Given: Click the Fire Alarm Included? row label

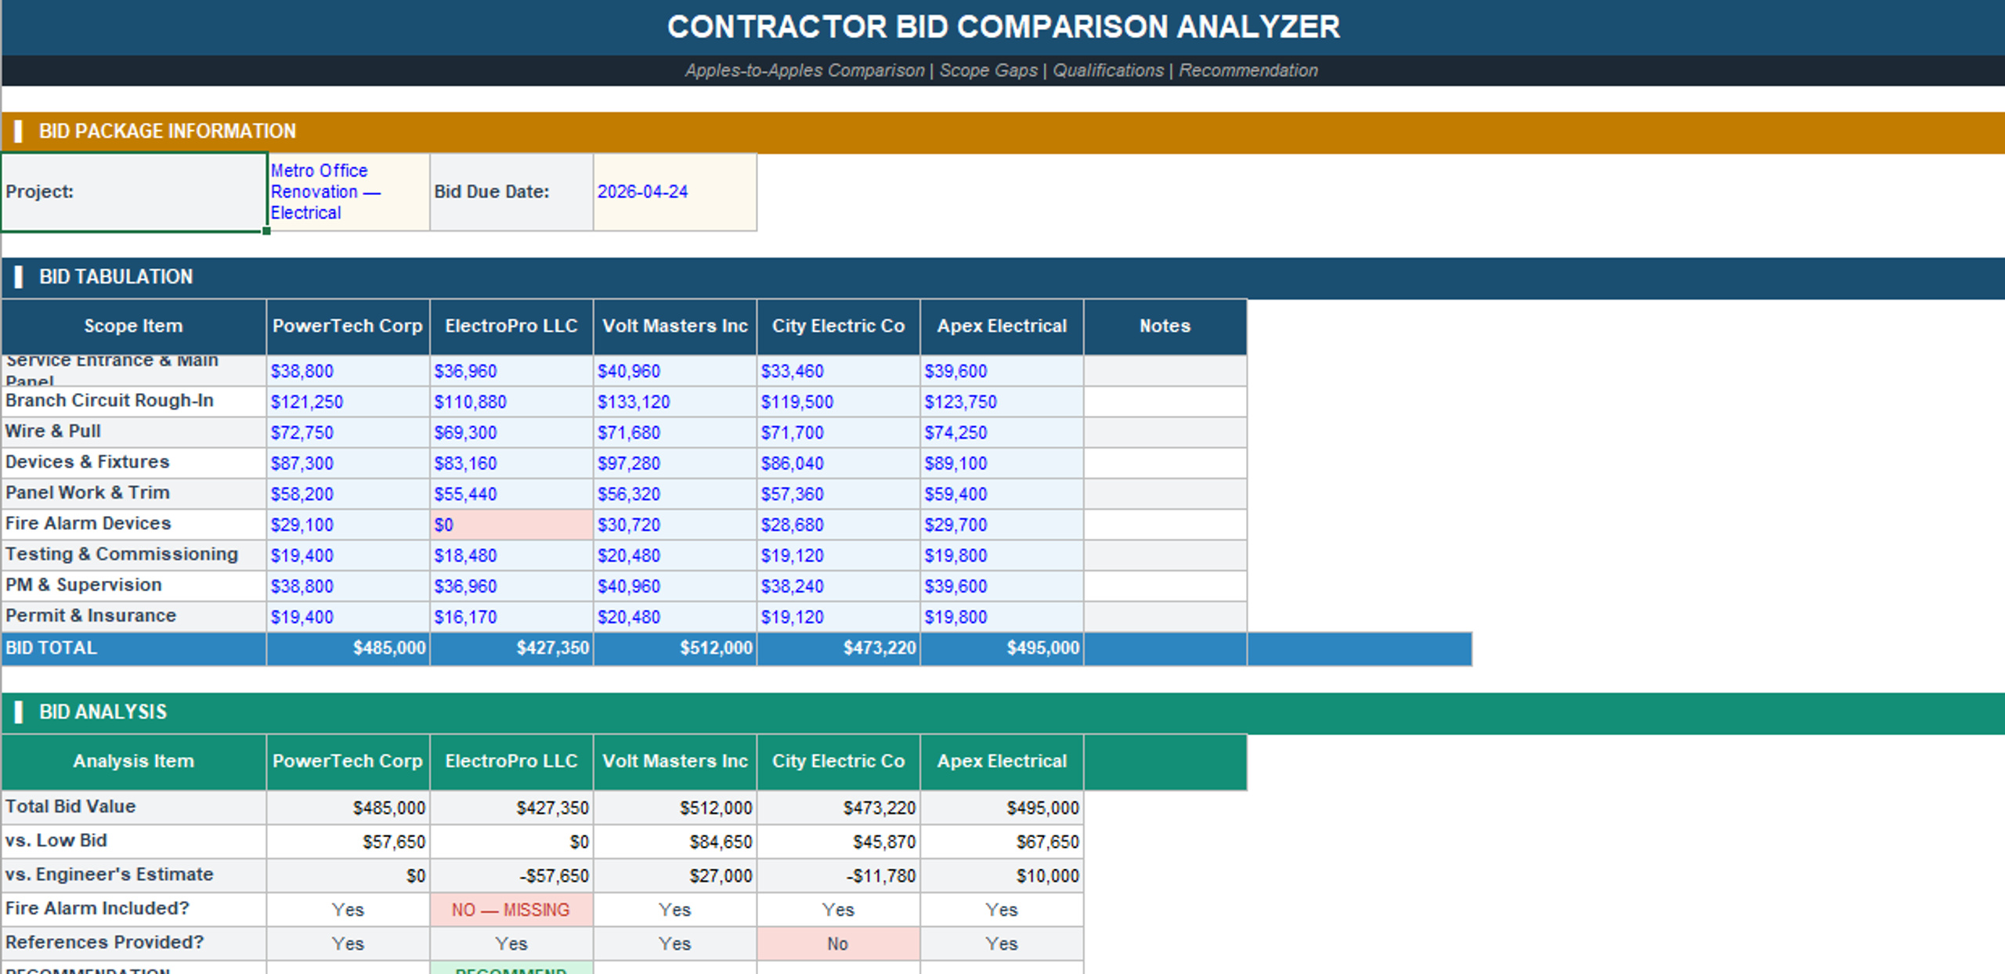Looking at the screenshot, I should [134, 910].
